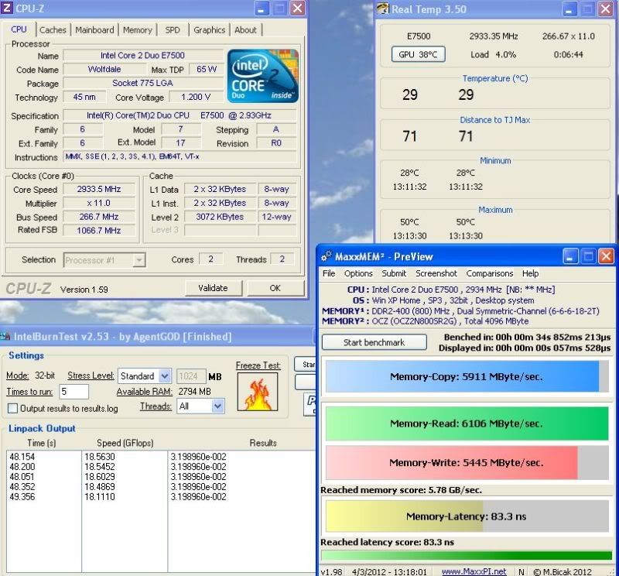Click the Speed (GFlops) column header
The width and height of the screenshot is (619, 576).
[125, 443]
